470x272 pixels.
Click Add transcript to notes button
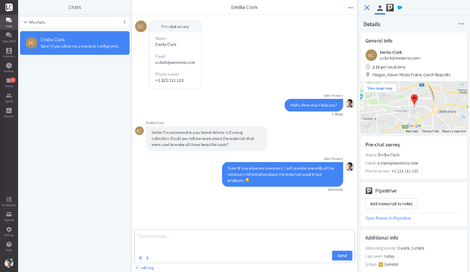point(391,204)
